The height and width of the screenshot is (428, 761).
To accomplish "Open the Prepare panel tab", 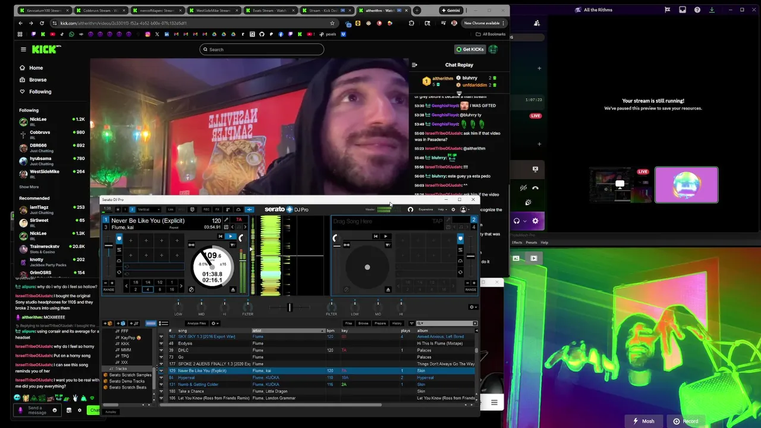I will [x=380, y=323].
